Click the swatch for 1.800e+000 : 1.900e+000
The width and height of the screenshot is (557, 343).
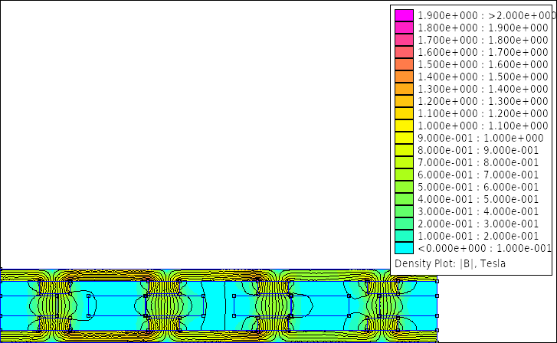404,28
